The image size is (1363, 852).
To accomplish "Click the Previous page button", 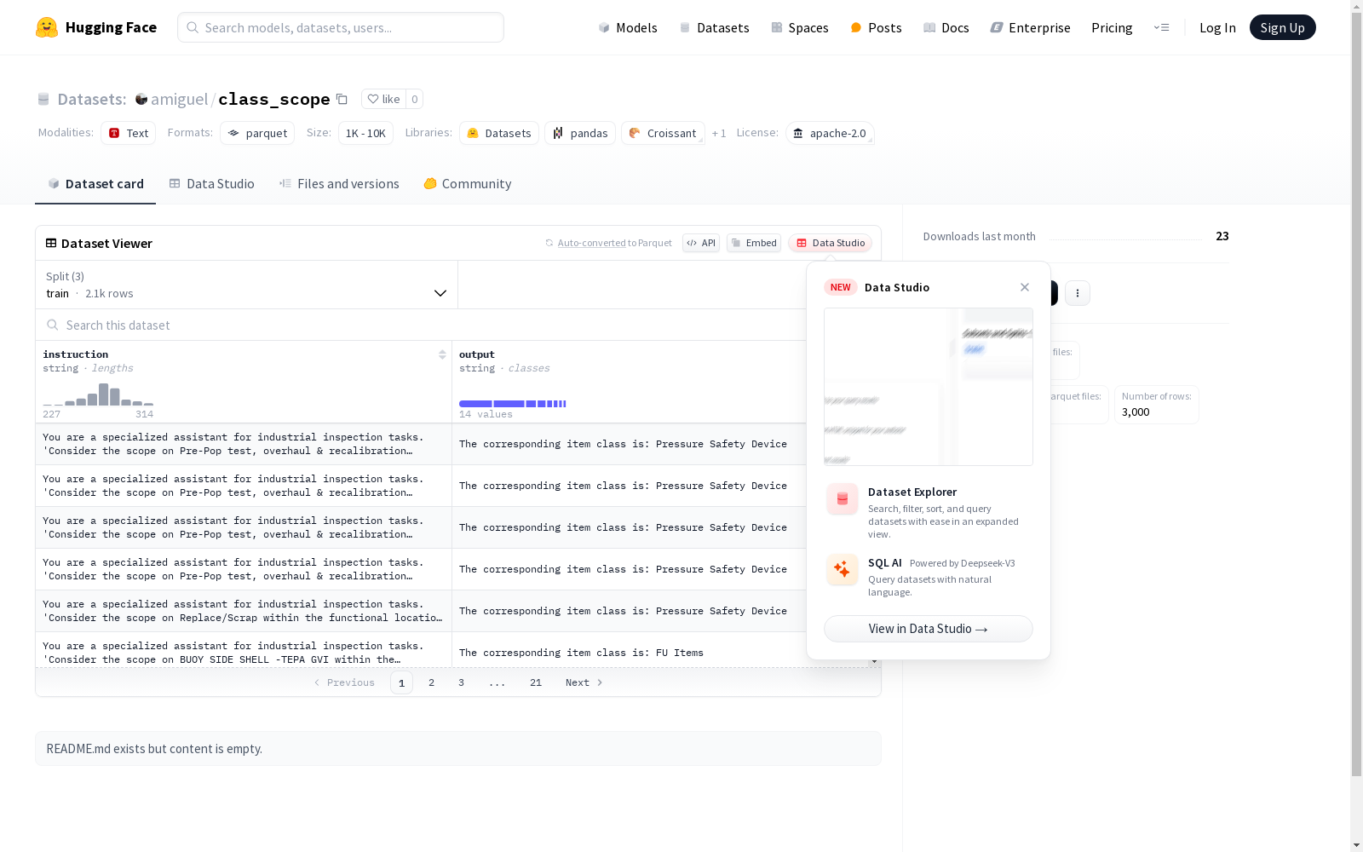I will click(344, 682).
